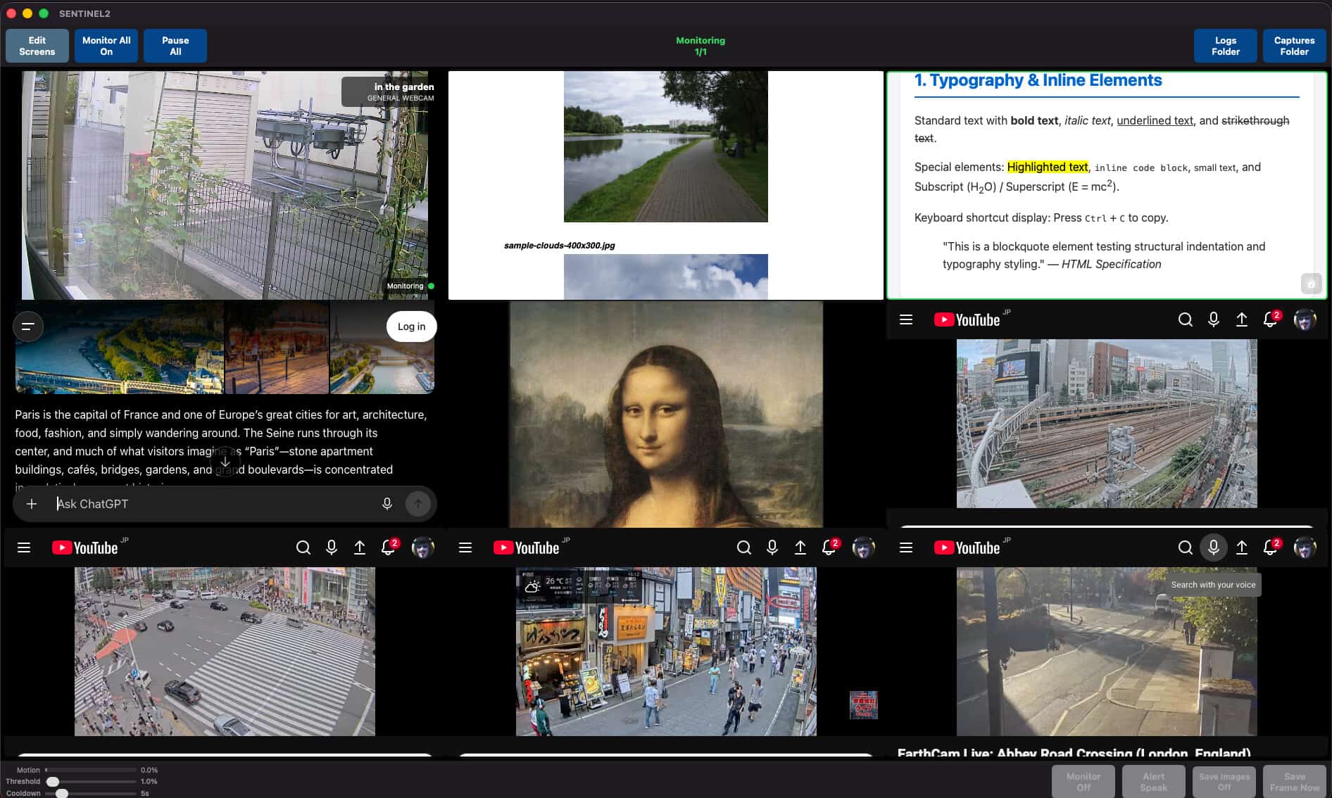Image resolution: width=1332 pixels, height=798 pixels.
Task: Open hamburger menu in Tokyo train YouTube panel
Action: coord(906,319)
